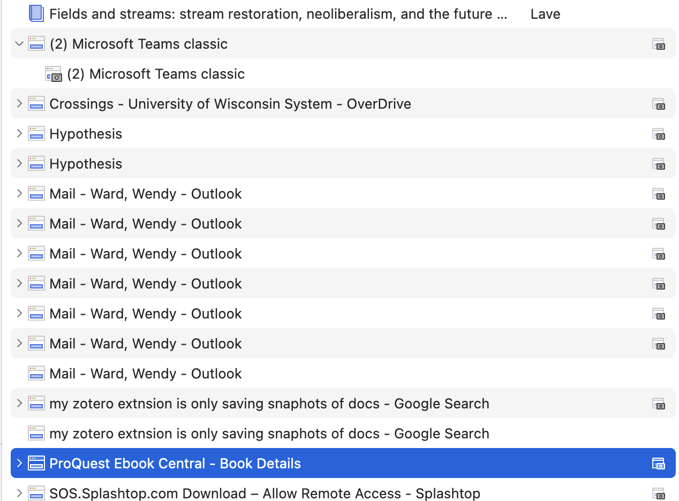Click the creator cell reading Lave

(x=545, y=14)
